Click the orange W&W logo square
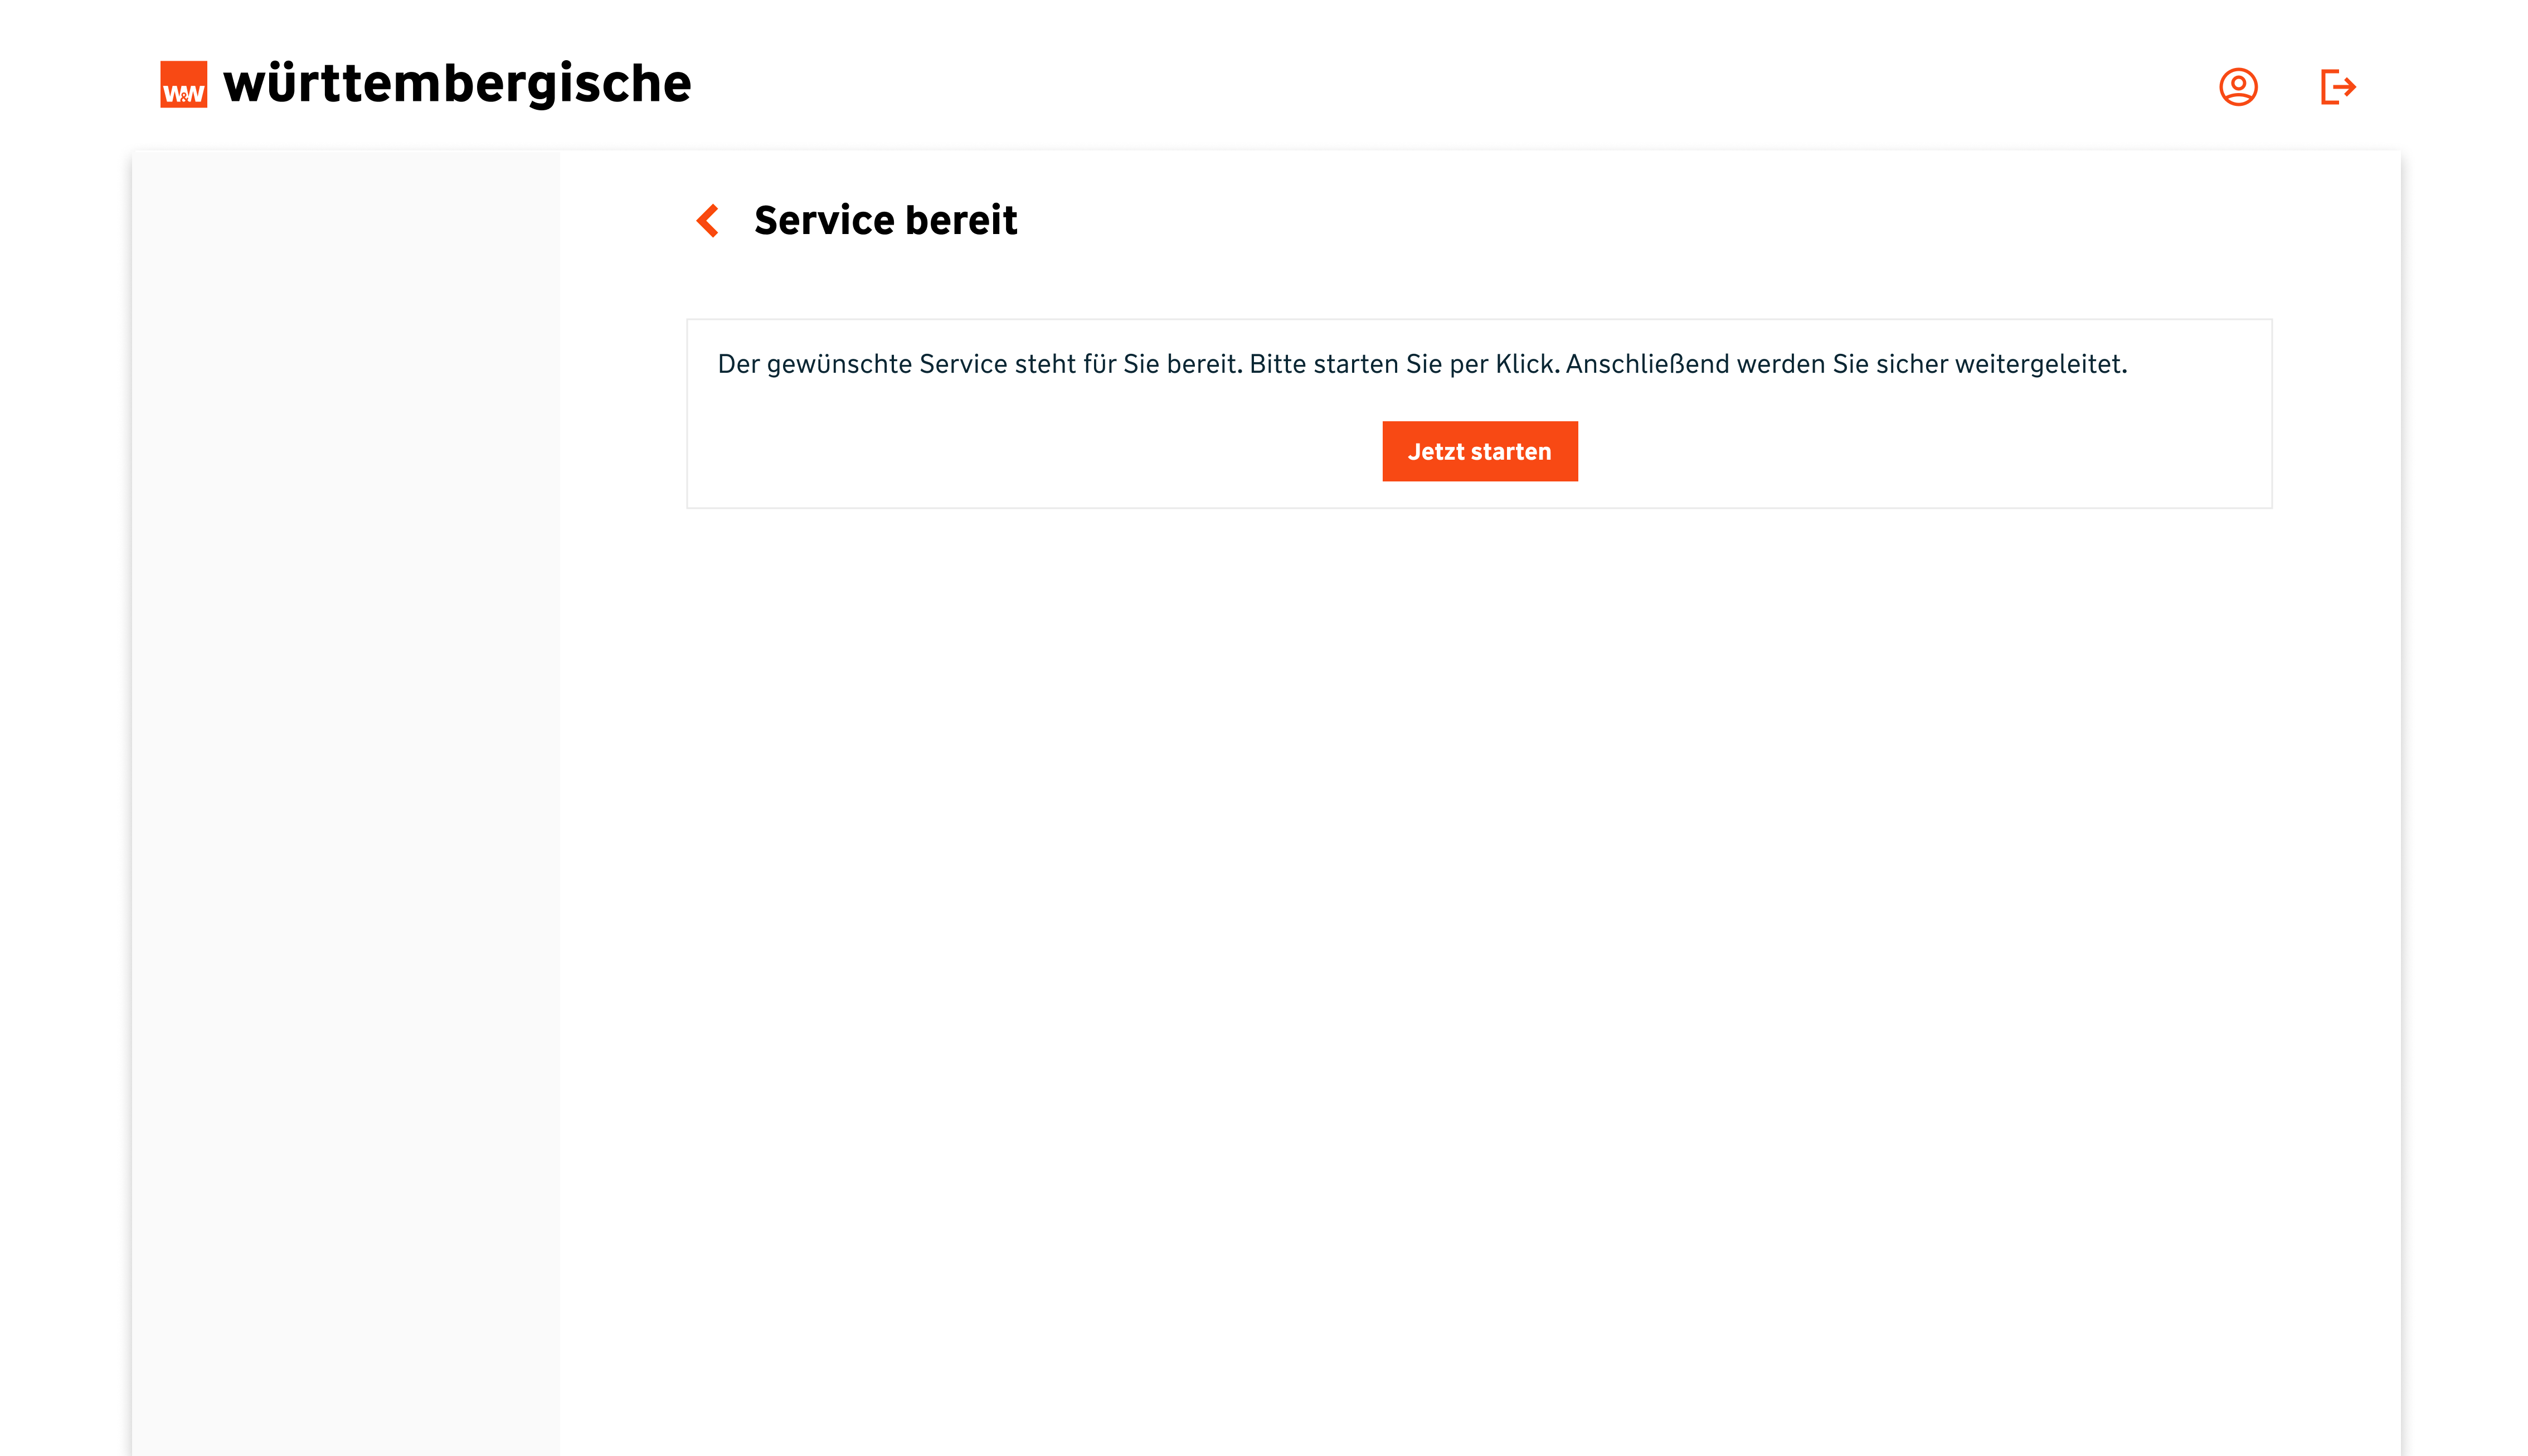 [184, 84]
